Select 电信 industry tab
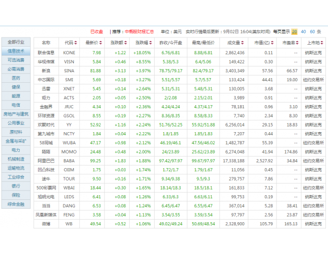328x255 pixels. coord(16,105)
